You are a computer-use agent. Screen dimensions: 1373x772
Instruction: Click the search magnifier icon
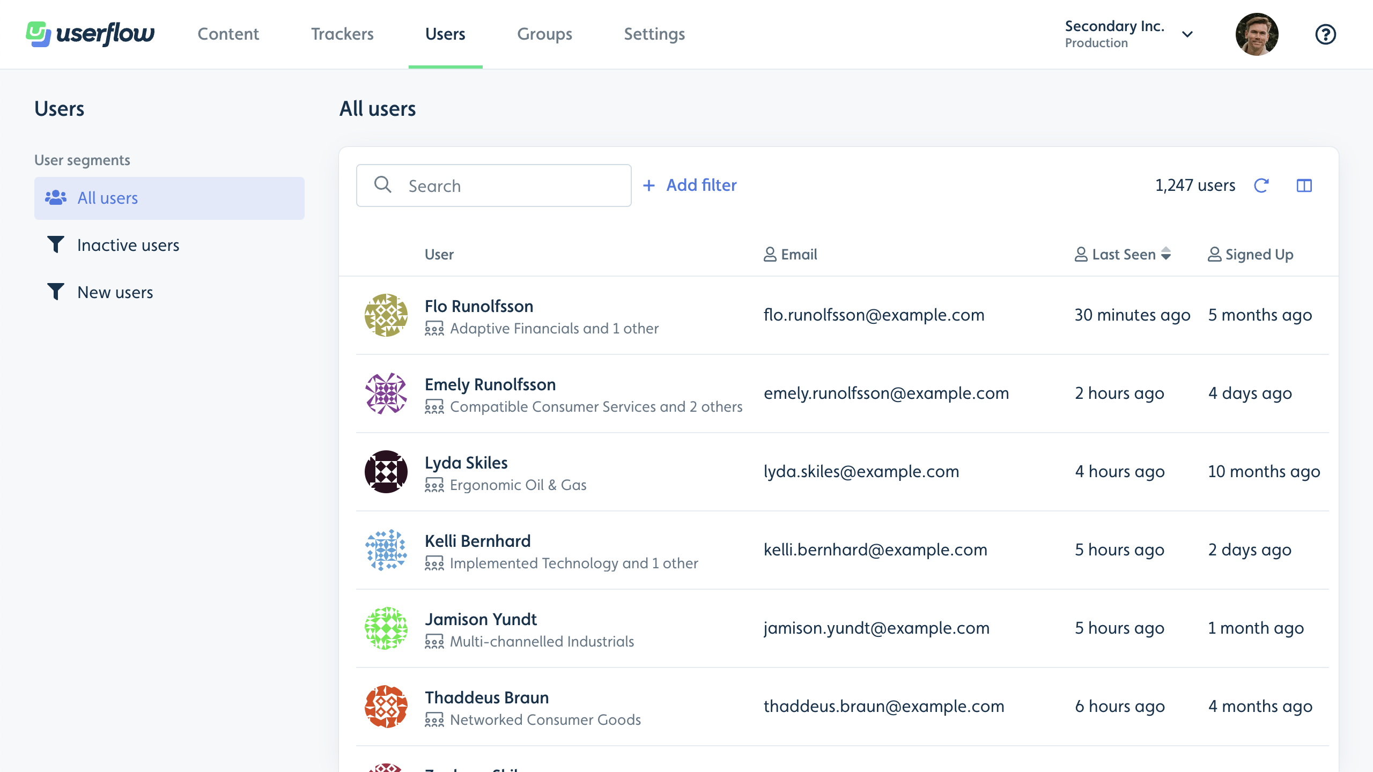[x=382, y=184]
